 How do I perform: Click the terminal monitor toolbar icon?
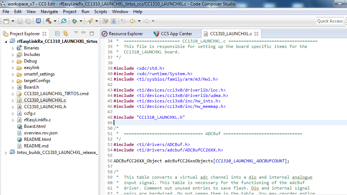click(x=39, y=21)
